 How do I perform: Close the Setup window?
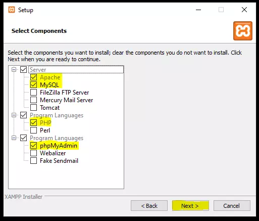click(244, 10)
